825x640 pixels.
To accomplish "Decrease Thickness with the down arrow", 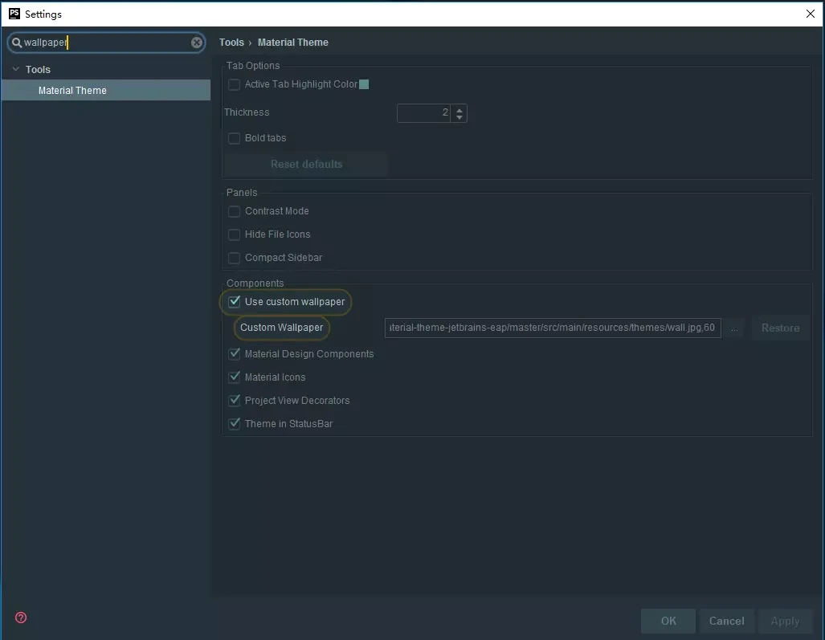I will [x=459, y=118].
